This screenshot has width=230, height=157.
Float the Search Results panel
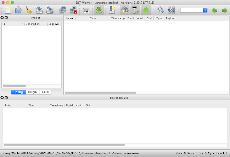point(6,98)
